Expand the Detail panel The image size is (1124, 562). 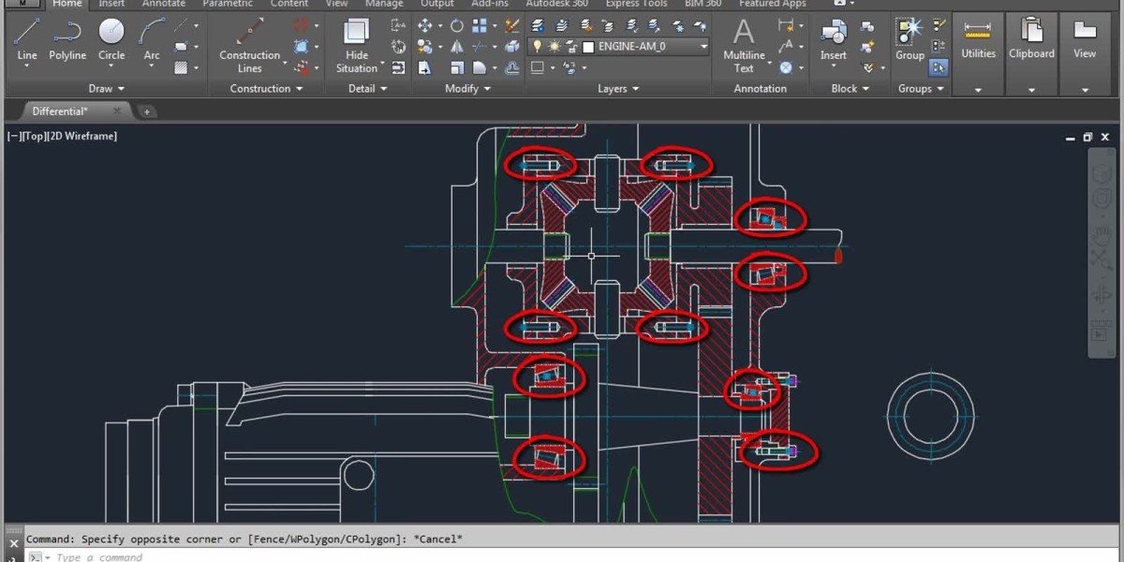[367, 89]
